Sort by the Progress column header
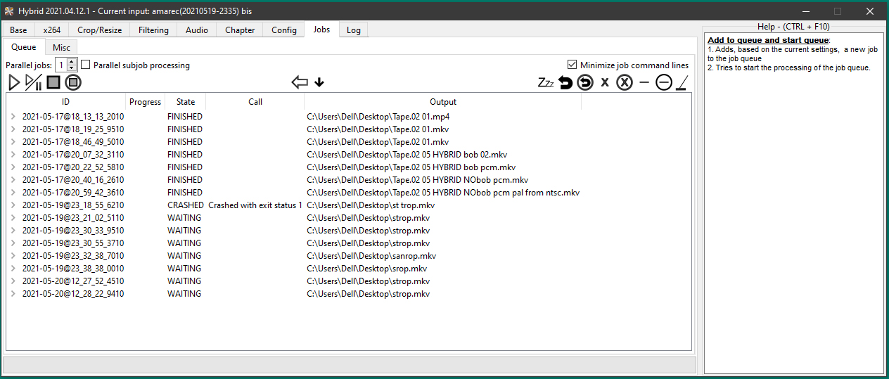 [146, 102]
